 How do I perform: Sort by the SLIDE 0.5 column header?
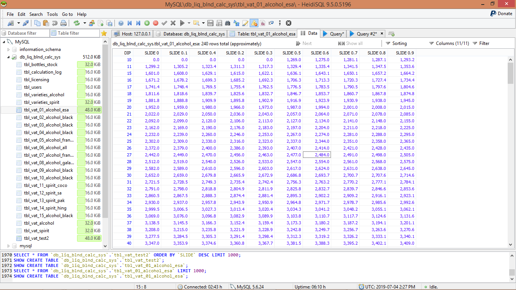pyautogui.click(x=289, y=53)
